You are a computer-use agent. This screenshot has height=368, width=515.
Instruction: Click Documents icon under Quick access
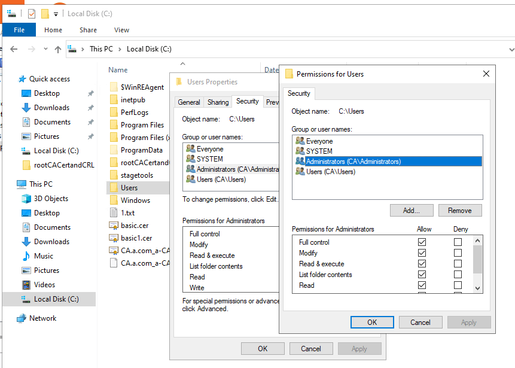click(x=26, y=122)
